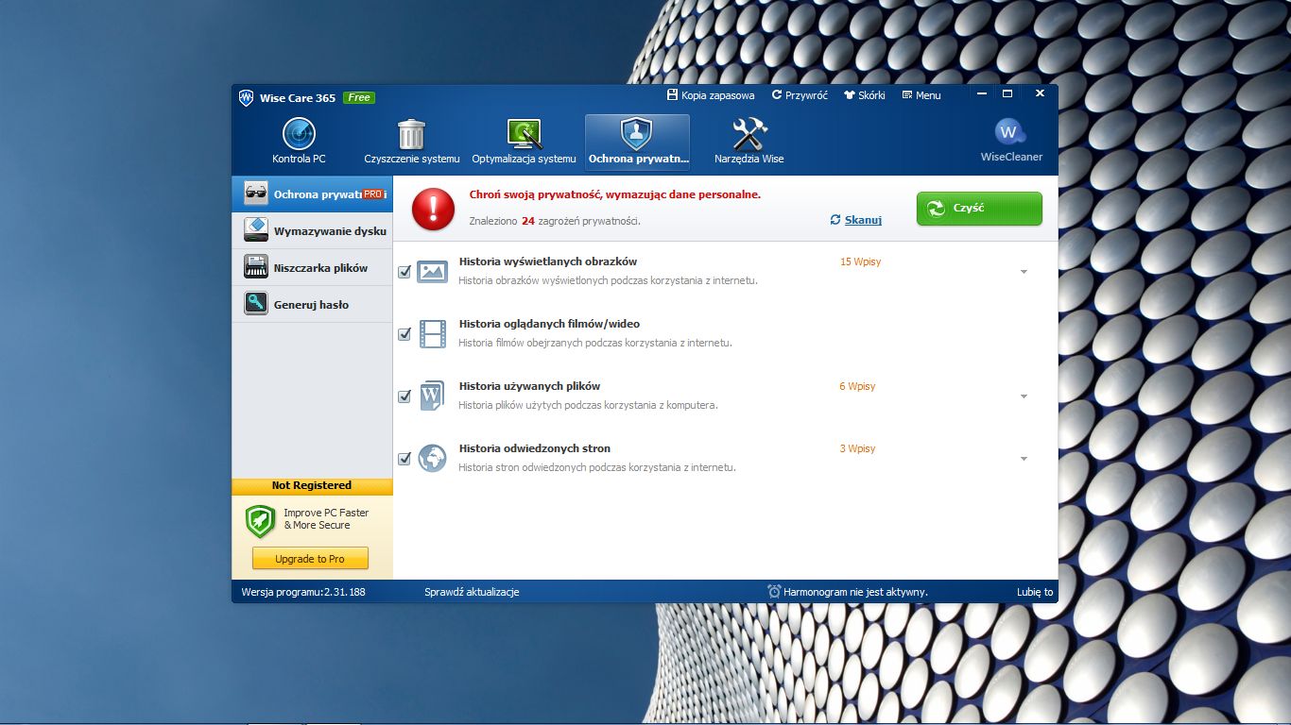Click the red Chroń swoją prywatność headline
Viewport: 1291px width, 725px height.
pos(615,194)
